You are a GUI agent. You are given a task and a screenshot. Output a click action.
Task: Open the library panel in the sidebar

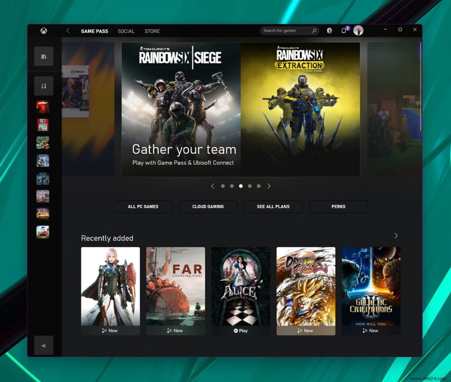44,56
